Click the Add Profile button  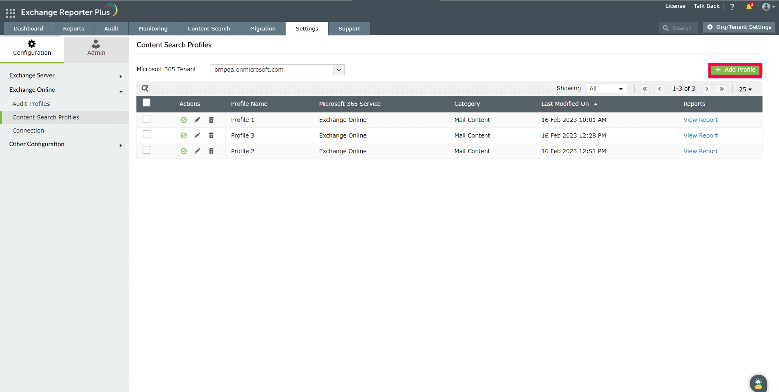click(735, 70)
